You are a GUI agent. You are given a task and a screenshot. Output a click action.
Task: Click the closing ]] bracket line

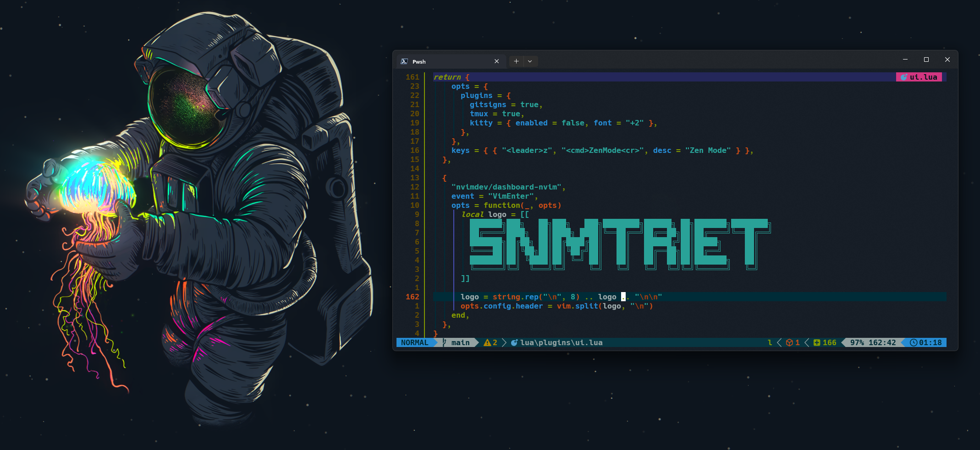click(465, 278)
